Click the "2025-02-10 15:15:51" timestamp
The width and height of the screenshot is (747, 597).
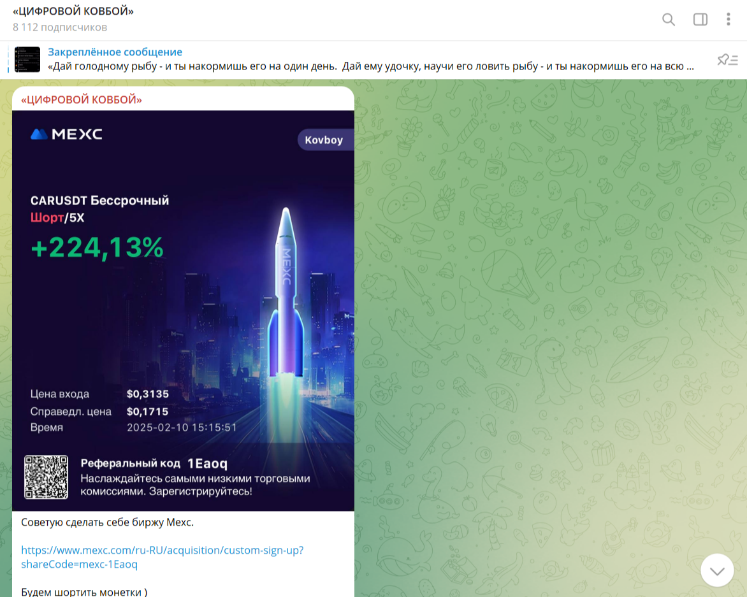(182, 428)
